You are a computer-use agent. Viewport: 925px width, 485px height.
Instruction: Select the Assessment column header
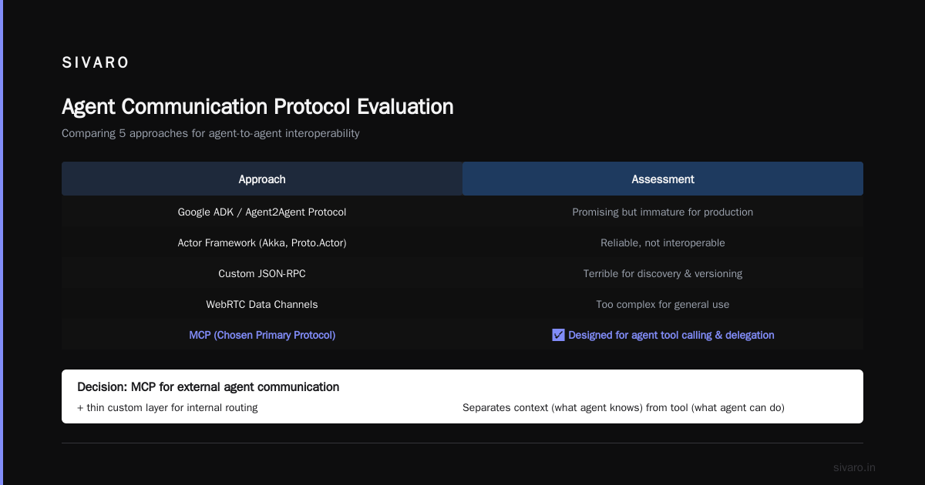coord(663,179)
